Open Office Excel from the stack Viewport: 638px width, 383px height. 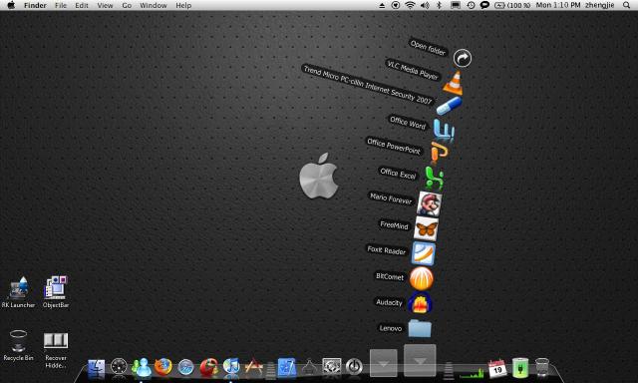point(434,178)
